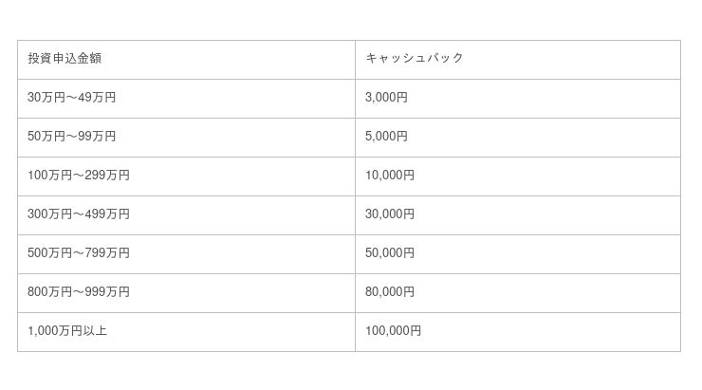This screenshot has width=702, height=390.
Task: Click the 投資申込金額 header cell
Action: click(186, 59)
